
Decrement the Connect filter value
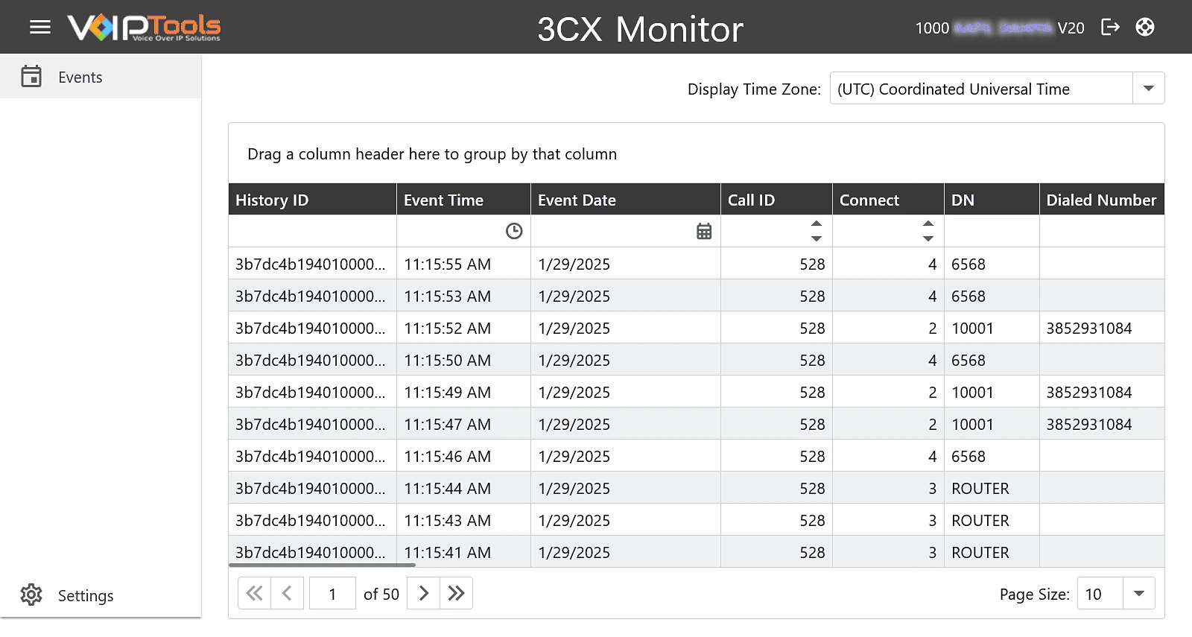coord(928,238)
